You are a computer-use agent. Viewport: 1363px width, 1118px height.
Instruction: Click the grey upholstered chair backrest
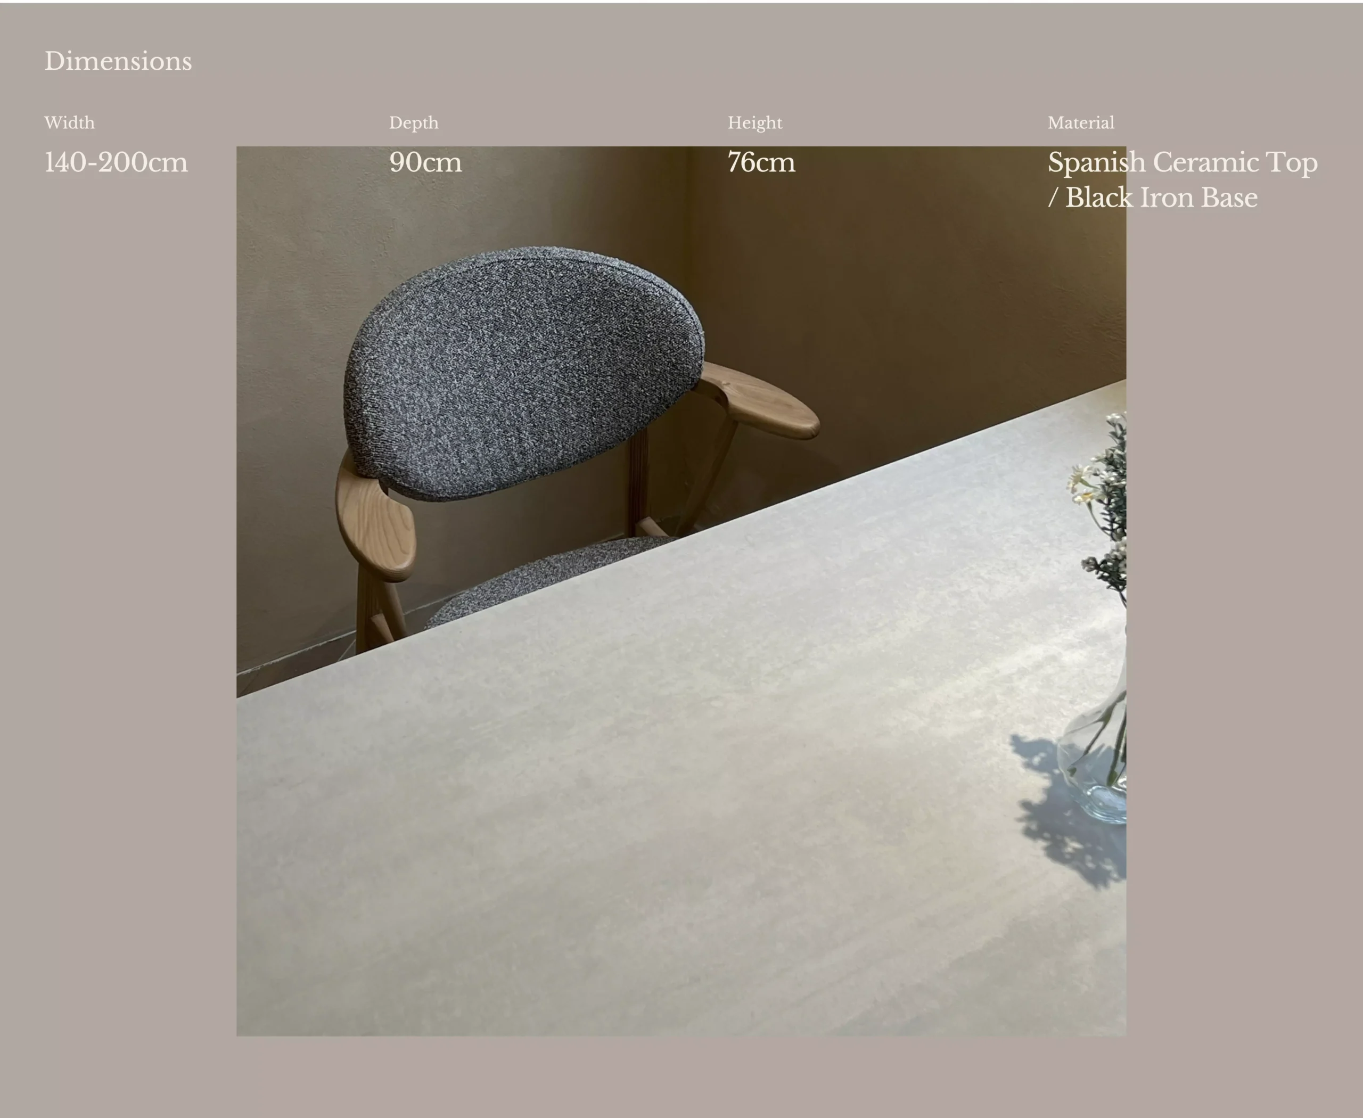coord(522,371)
